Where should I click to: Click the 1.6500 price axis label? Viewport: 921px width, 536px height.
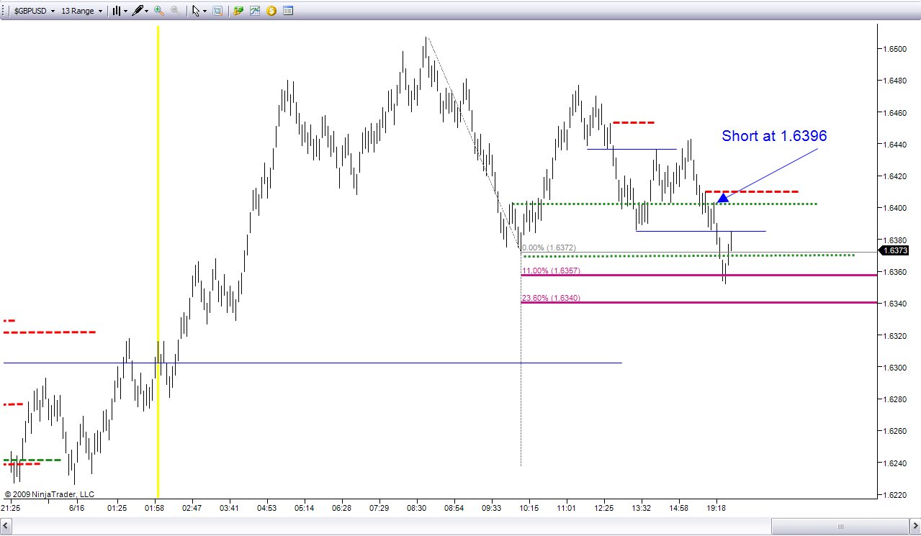894,49
